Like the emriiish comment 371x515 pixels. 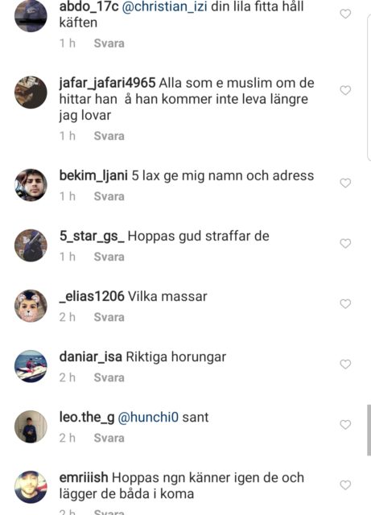pos(345,485)
